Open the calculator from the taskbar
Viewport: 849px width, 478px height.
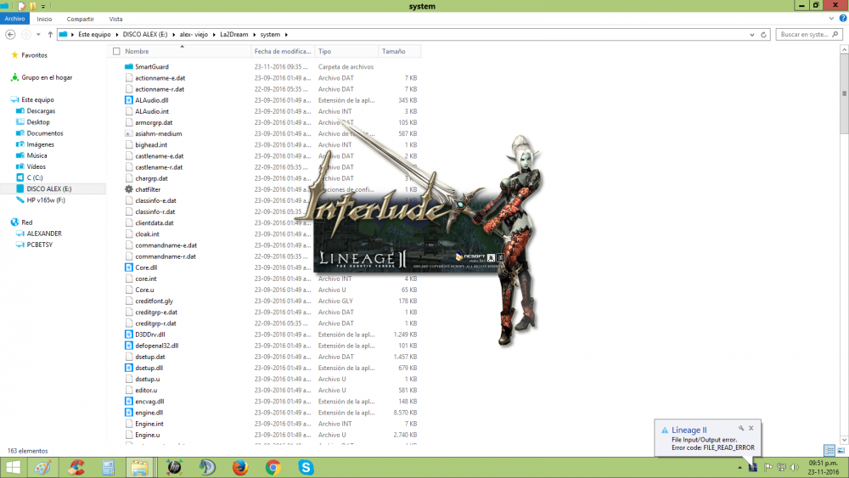click(108, 467)
